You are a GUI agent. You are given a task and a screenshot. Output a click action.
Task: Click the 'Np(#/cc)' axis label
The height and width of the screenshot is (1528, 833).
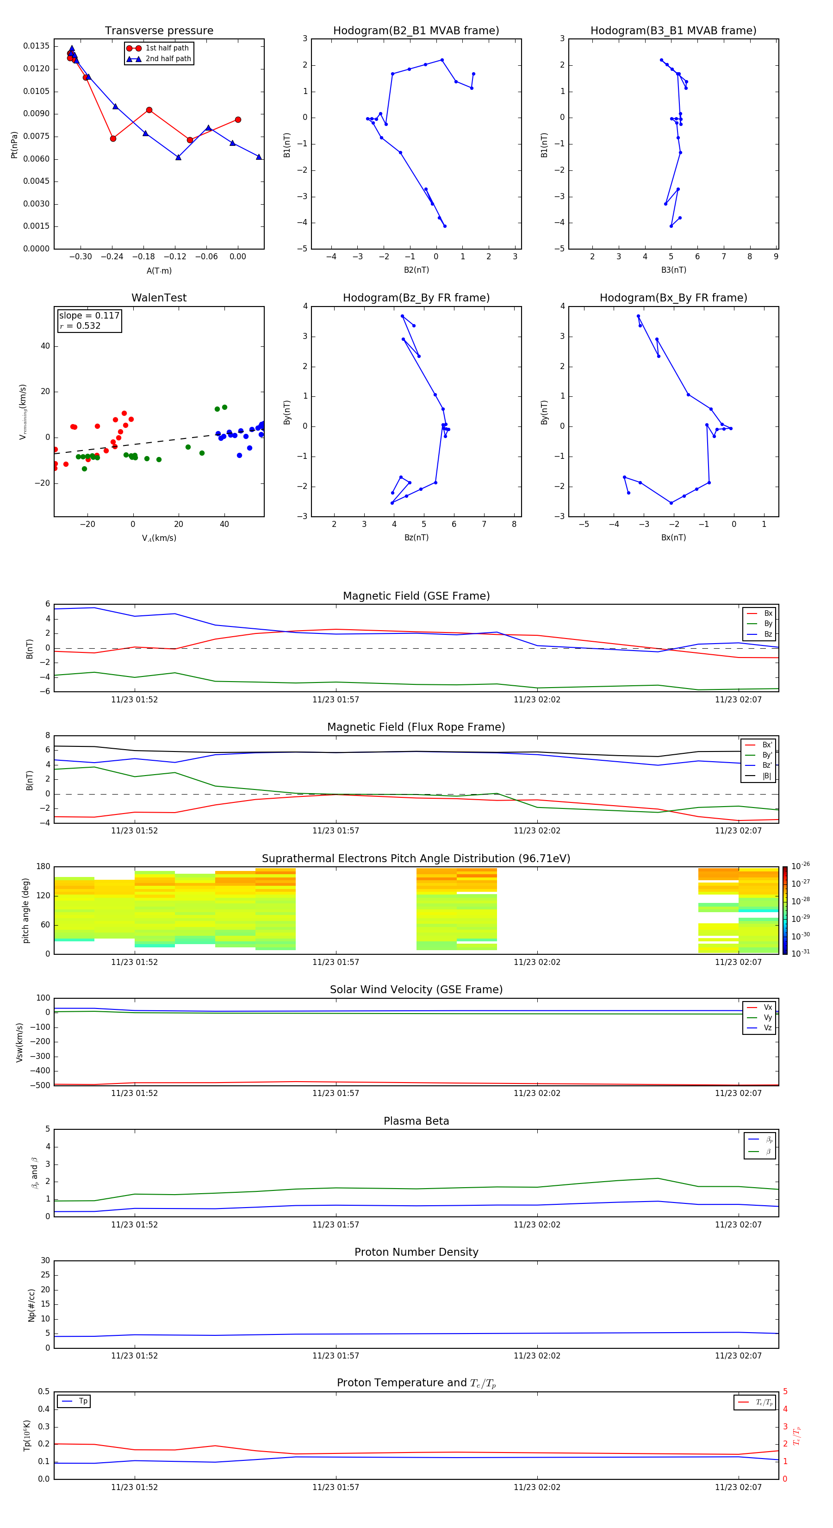31,1305
